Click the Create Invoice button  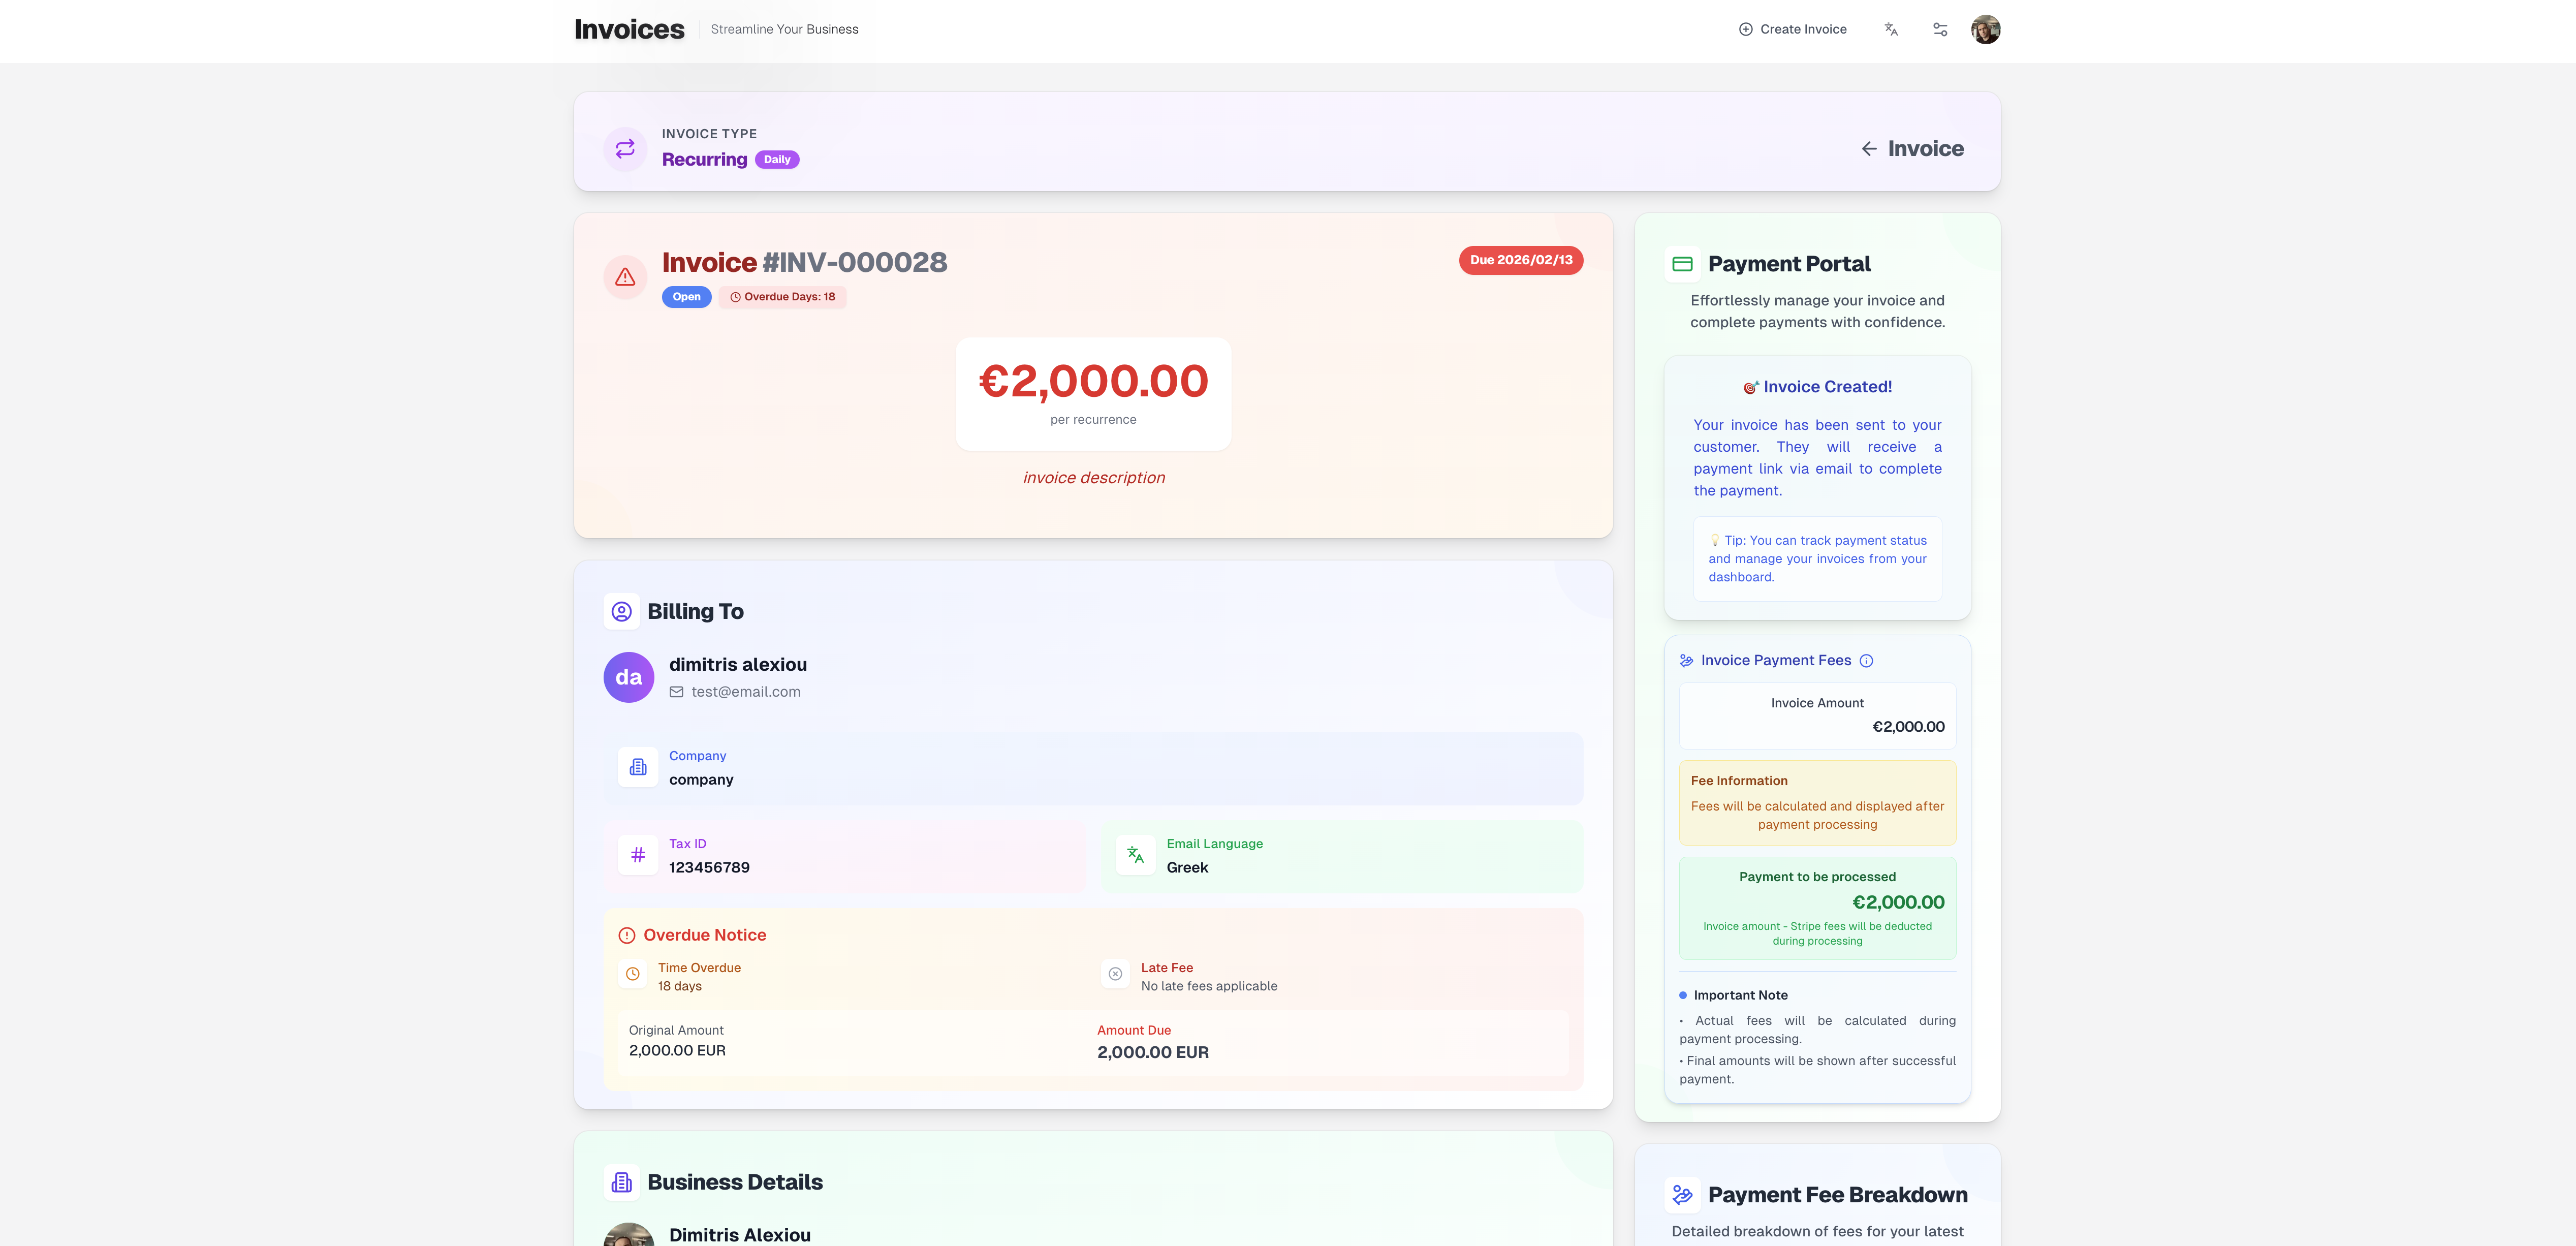point(1793,29)
